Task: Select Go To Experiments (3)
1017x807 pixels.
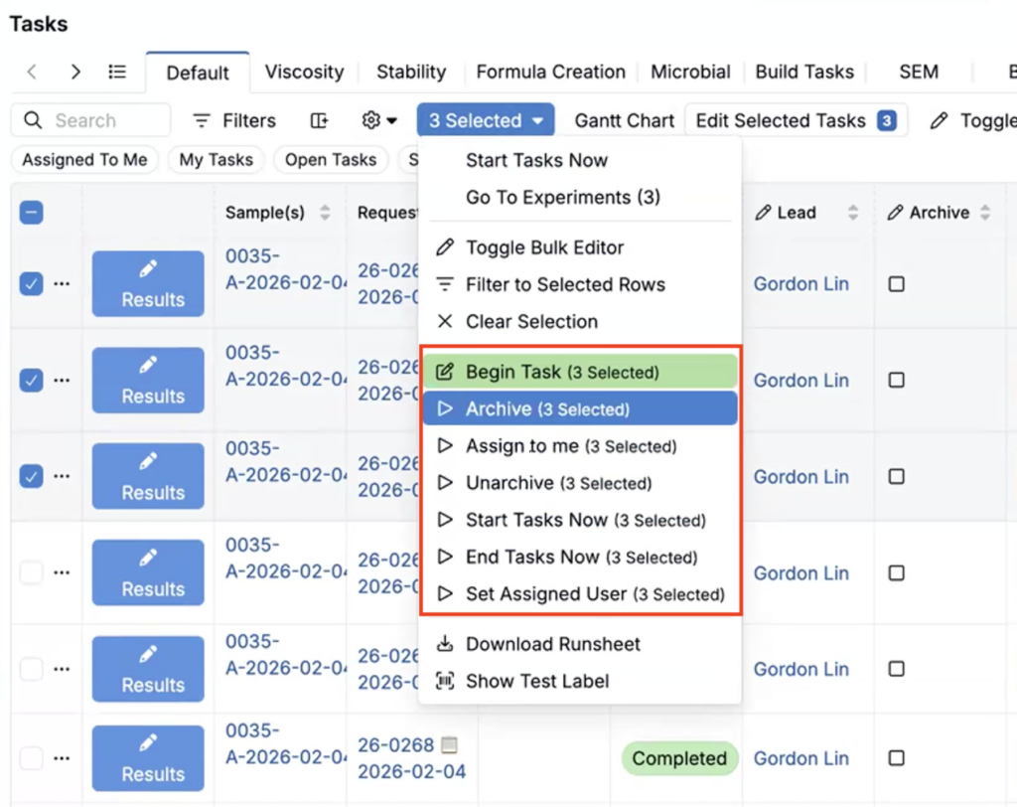Action: pos(580,197)
